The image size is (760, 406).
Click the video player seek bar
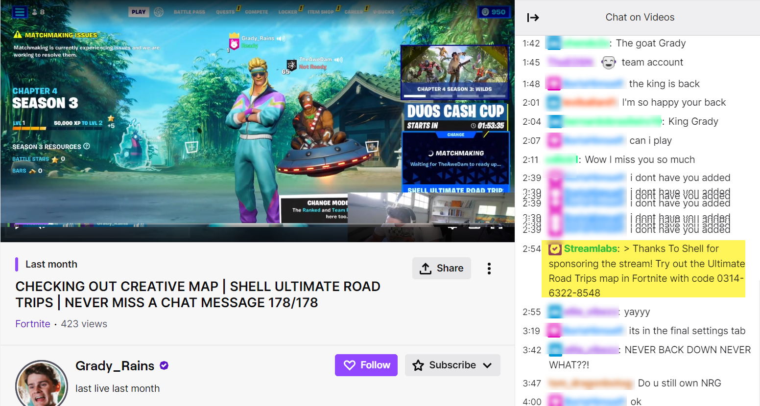[245, 225]
